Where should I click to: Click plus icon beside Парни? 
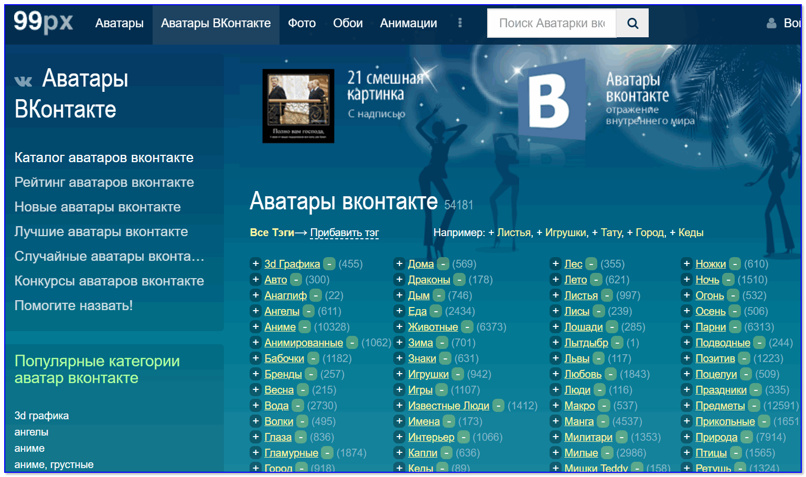[x=686, y=326]
